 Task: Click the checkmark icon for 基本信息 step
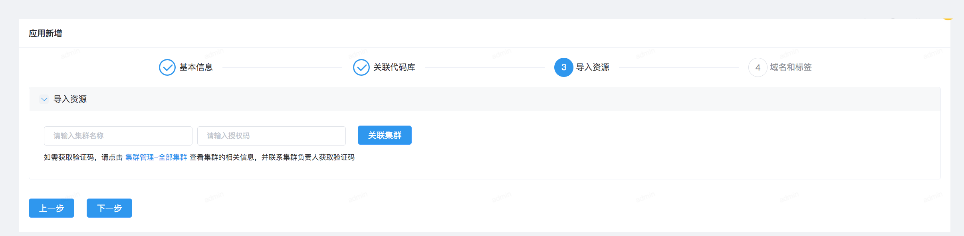pyautogui.click(x=167, y=67)
